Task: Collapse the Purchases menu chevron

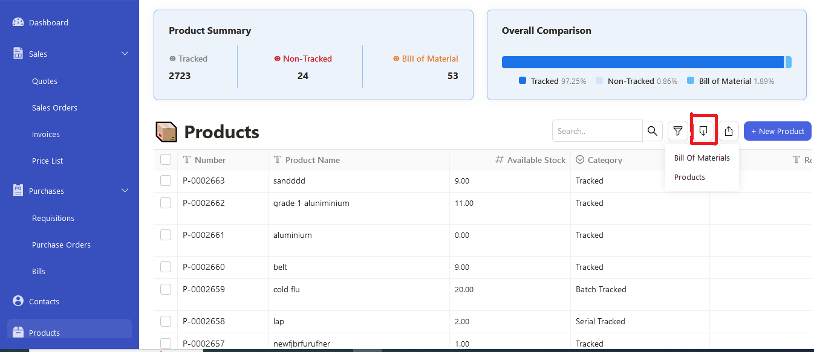Action: click(125, 191)
